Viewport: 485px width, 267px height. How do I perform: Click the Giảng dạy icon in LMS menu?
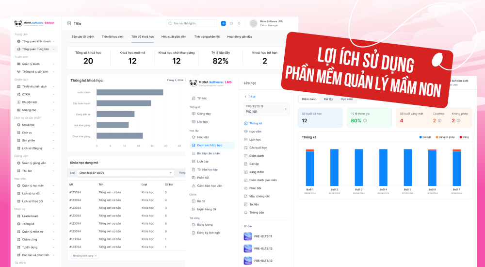click(x=194, y=114)
